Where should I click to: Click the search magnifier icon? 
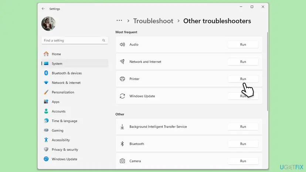coord(103,40)
